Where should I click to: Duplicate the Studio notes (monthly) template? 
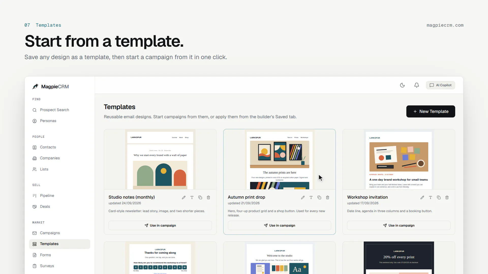point(200,197)
